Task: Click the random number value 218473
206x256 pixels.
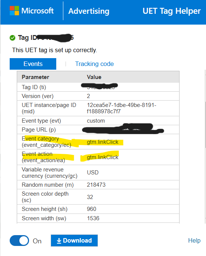Action: point(96,185)
